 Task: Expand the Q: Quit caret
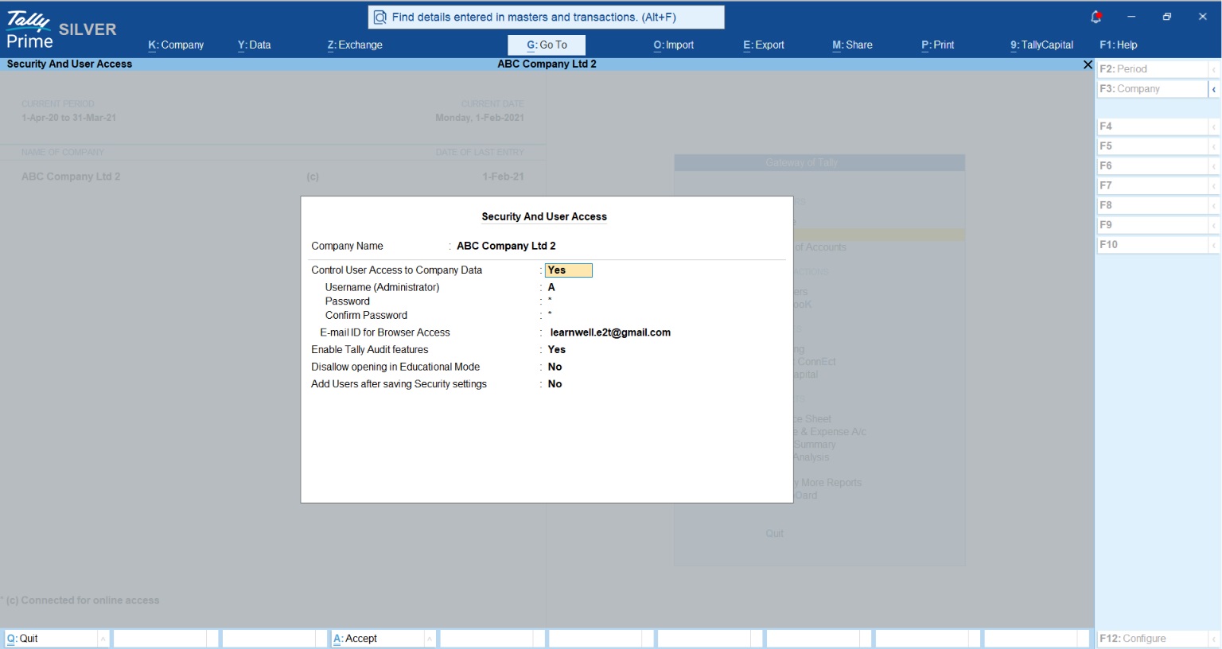[103, 639]
